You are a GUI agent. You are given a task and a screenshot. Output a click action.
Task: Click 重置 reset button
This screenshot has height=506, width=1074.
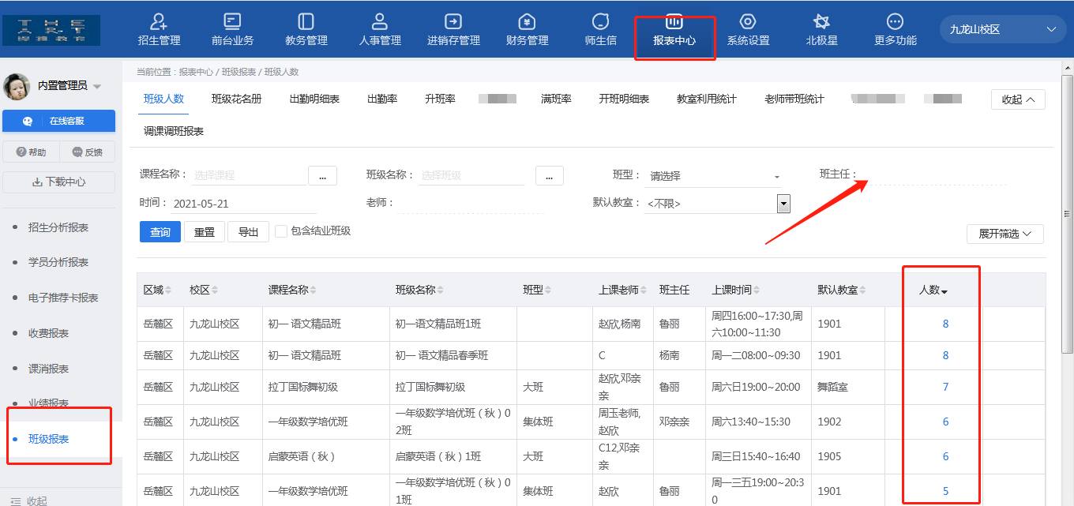205,232
